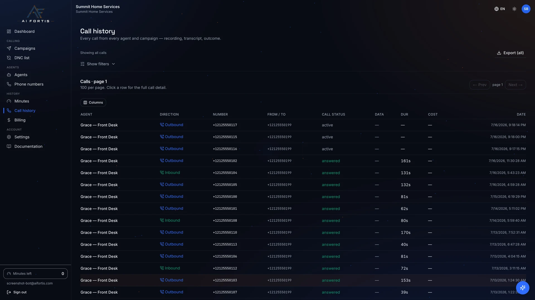535x300 pixels.
Task: Open the Billing dollar icon
Action: tap(9, 120)
